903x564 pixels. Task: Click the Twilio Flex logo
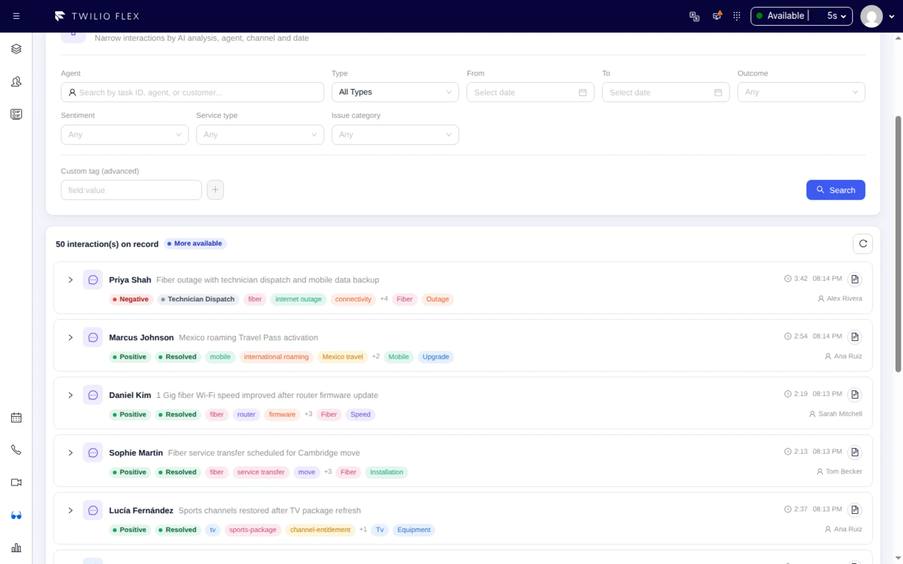pos(97,16)
